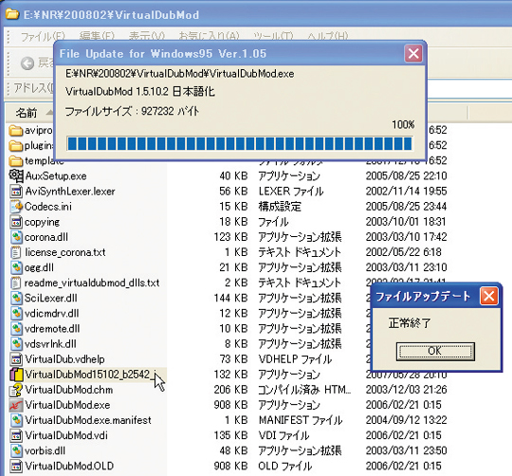Select the VirtualDub.vdhelp file icon
This screenshot has width=512, height=476.
[16, 359]
